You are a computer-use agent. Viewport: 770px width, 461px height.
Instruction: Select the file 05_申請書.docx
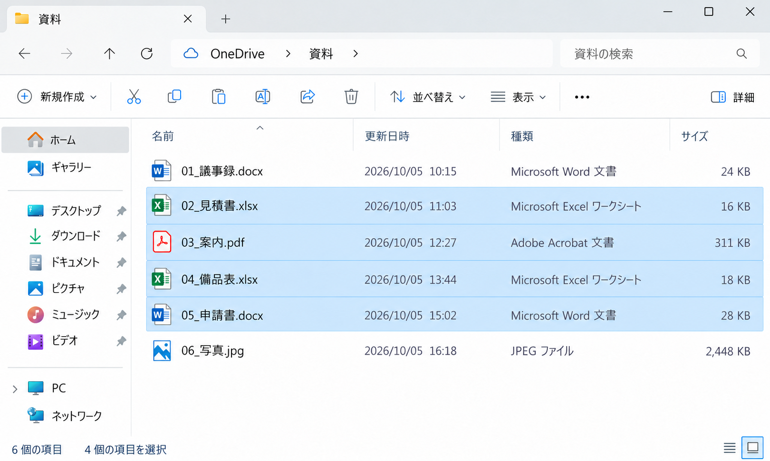455,314
